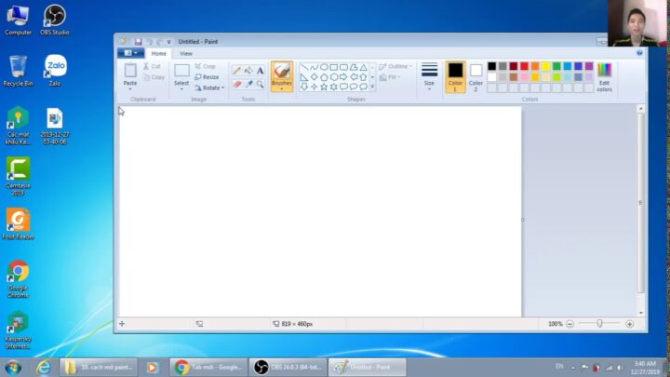Open Paint Help question mark icon
This screenshot has height=377, width=670.
click(x=639, y=52)
